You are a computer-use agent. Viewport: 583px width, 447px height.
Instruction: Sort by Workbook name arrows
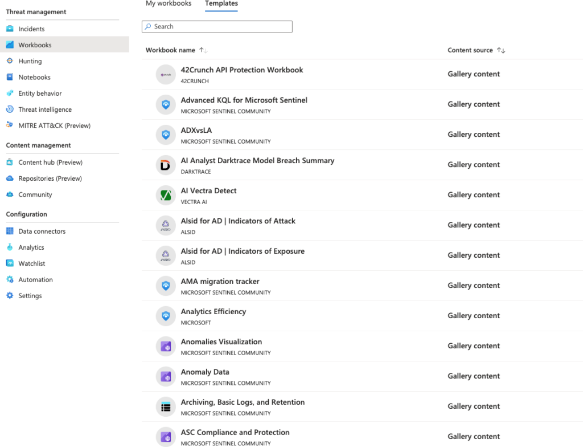(x=203, y=50)
